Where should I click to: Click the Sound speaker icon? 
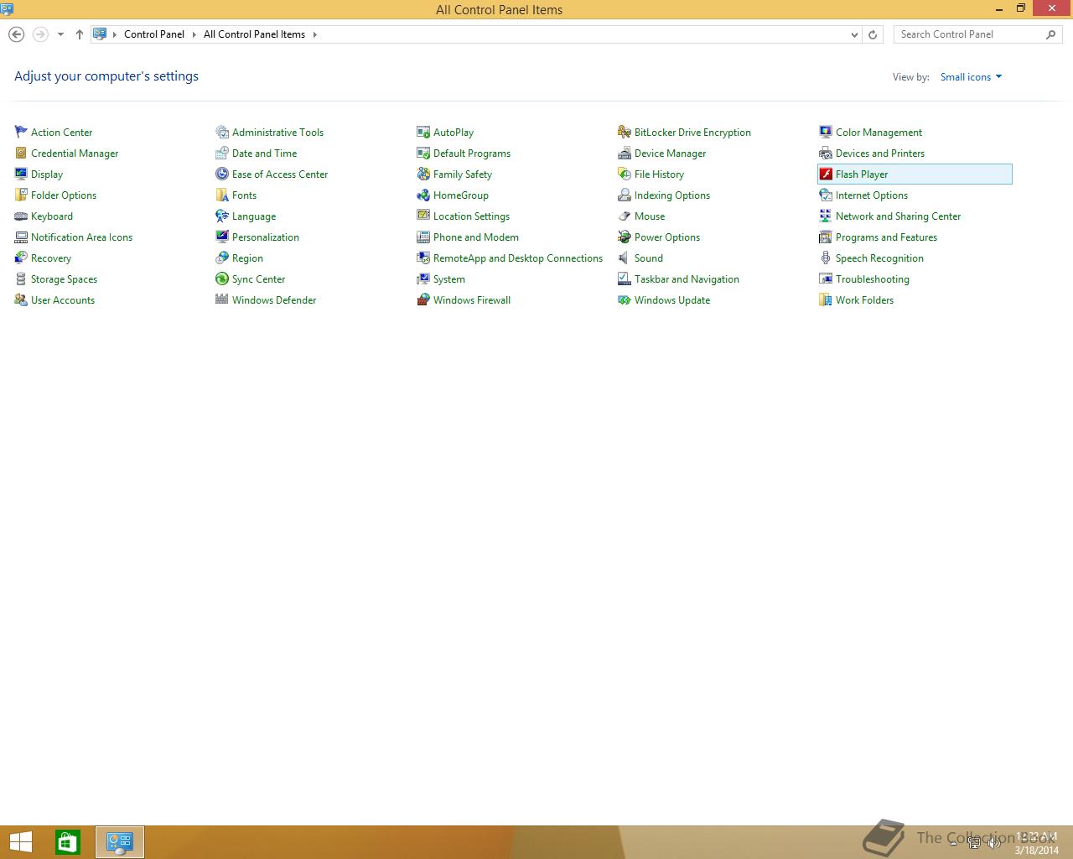click(625, 258)
